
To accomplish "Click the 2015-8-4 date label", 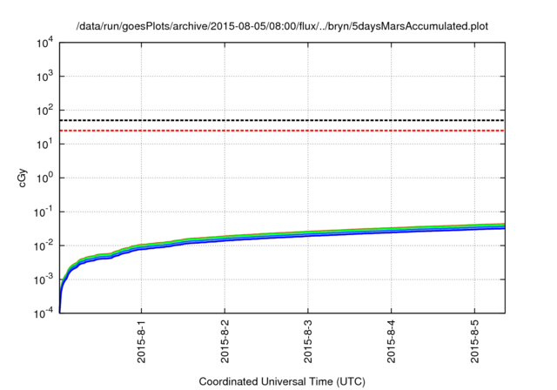I will pyautogui.click(x=391, y=341).
